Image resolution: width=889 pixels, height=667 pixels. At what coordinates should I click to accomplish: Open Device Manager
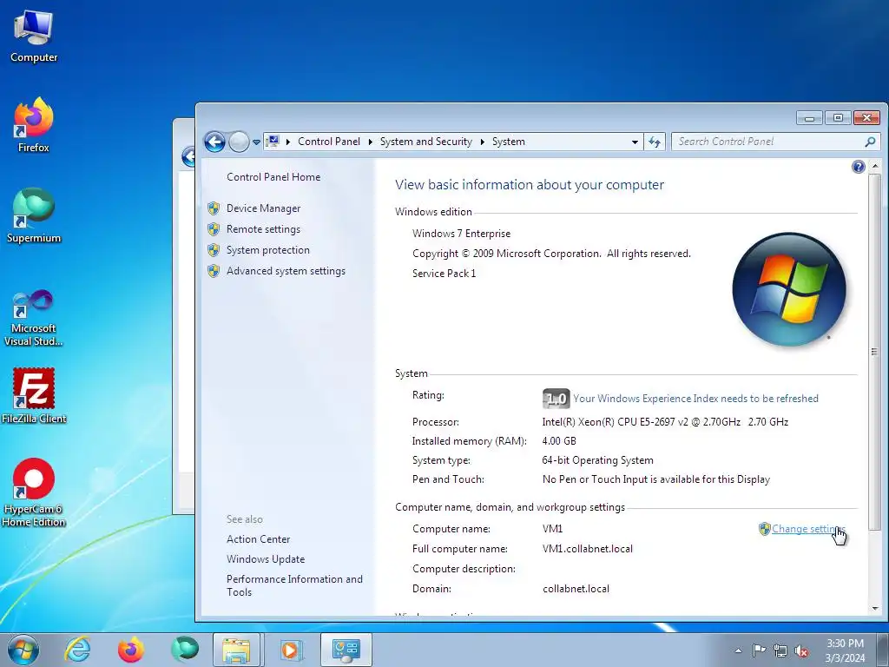264,208
